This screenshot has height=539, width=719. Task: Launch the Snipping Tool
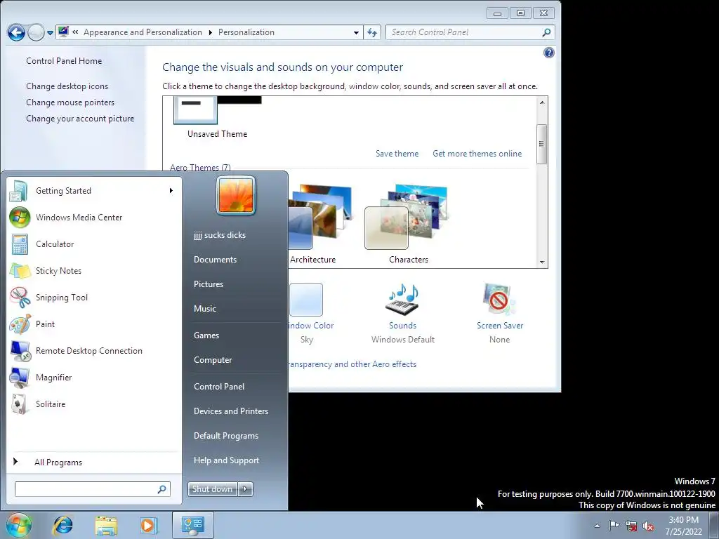click(x=94, y=297)
